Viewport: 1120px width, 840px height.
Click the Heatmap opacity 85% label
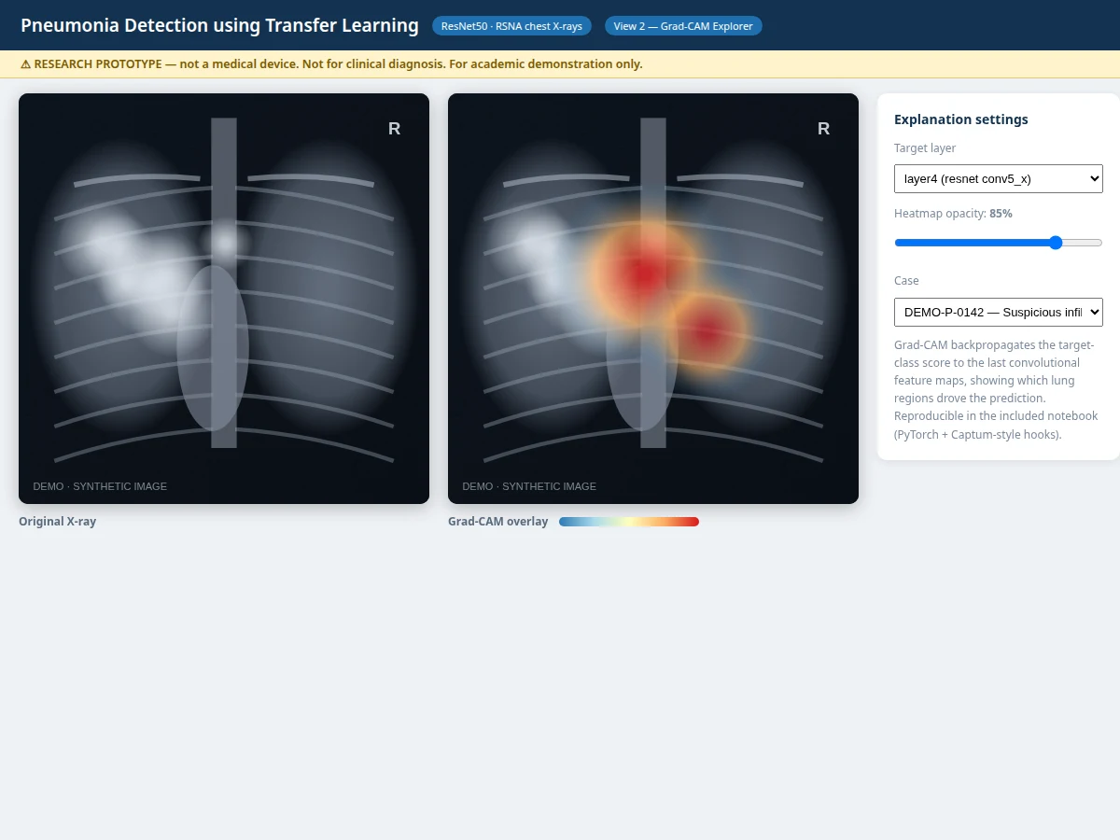coord(953,214)
